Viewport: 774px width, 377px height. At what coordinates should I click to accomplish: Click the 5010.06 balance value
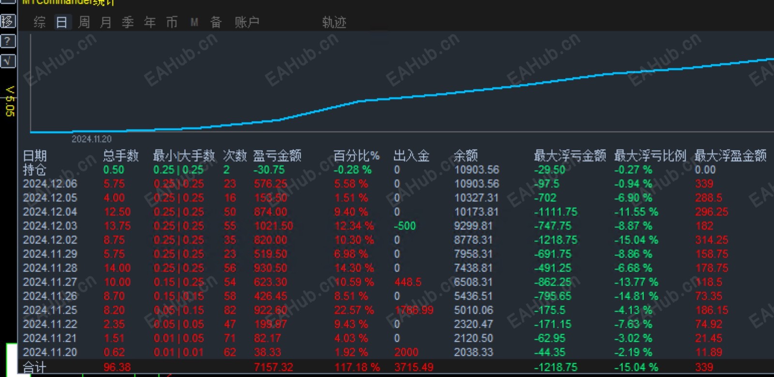pos(473,310)
